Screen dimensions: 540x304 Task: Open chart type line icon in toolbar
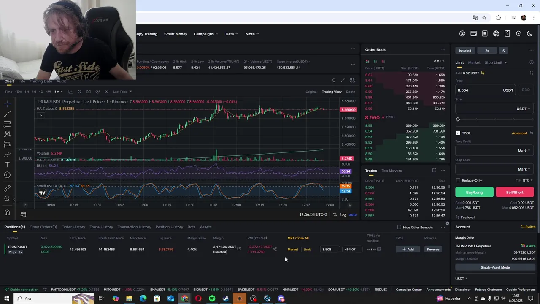[x=70, y=92]
